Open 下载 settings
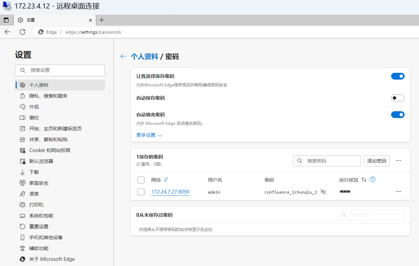This screenshot has width=419, height=266. point(60,172)
